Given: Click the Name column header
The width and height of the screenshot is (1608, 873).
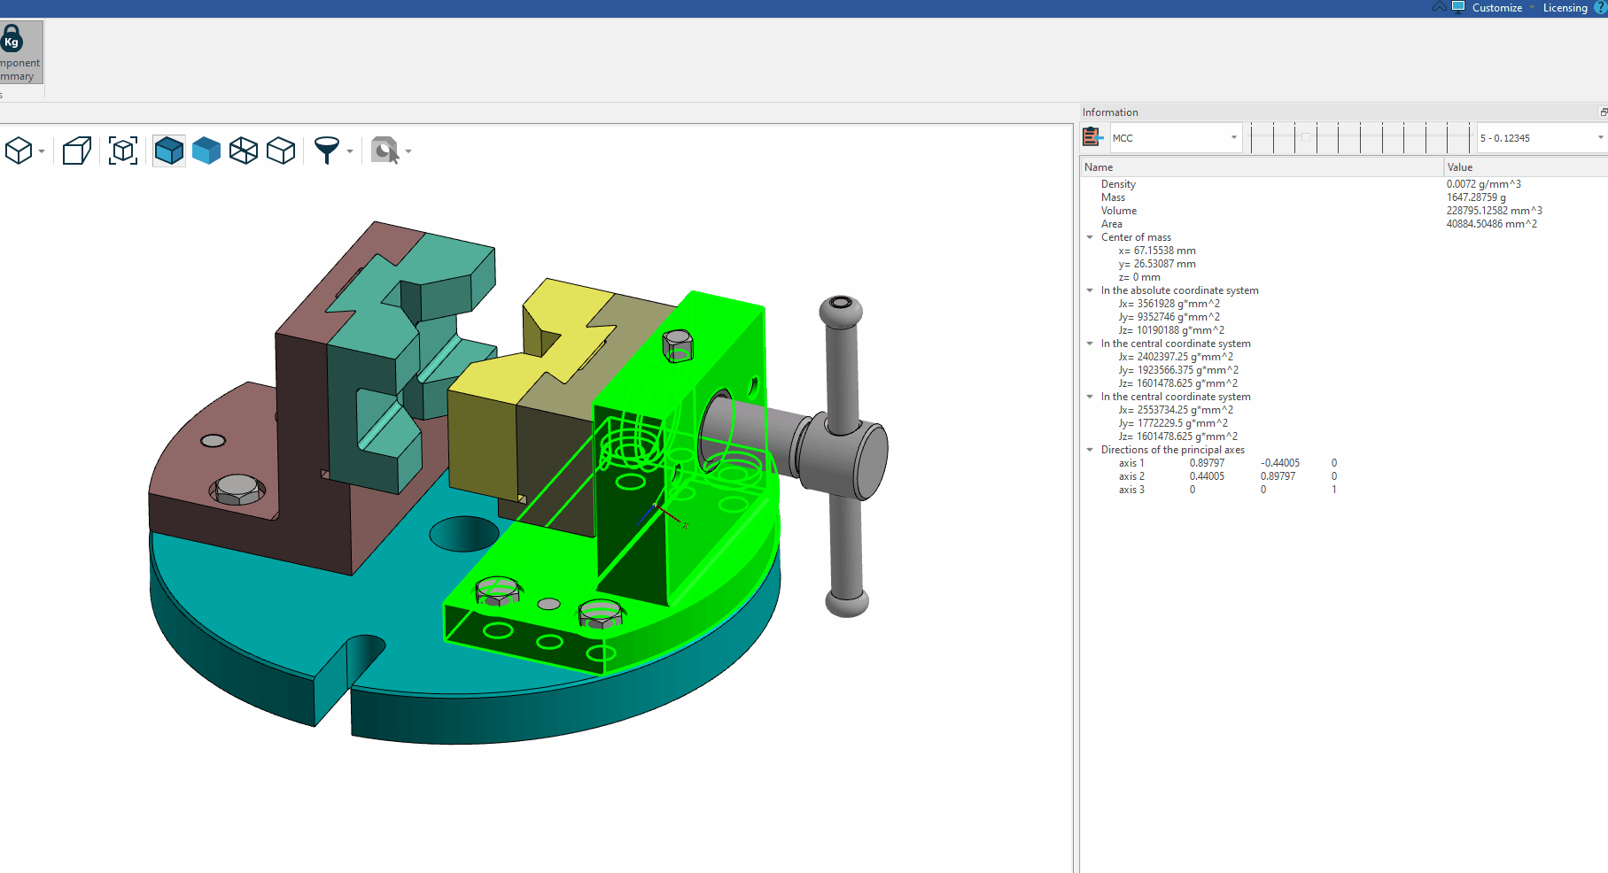Looking at the screenshot, I should pyautogui.click(x=1099, y=167).
